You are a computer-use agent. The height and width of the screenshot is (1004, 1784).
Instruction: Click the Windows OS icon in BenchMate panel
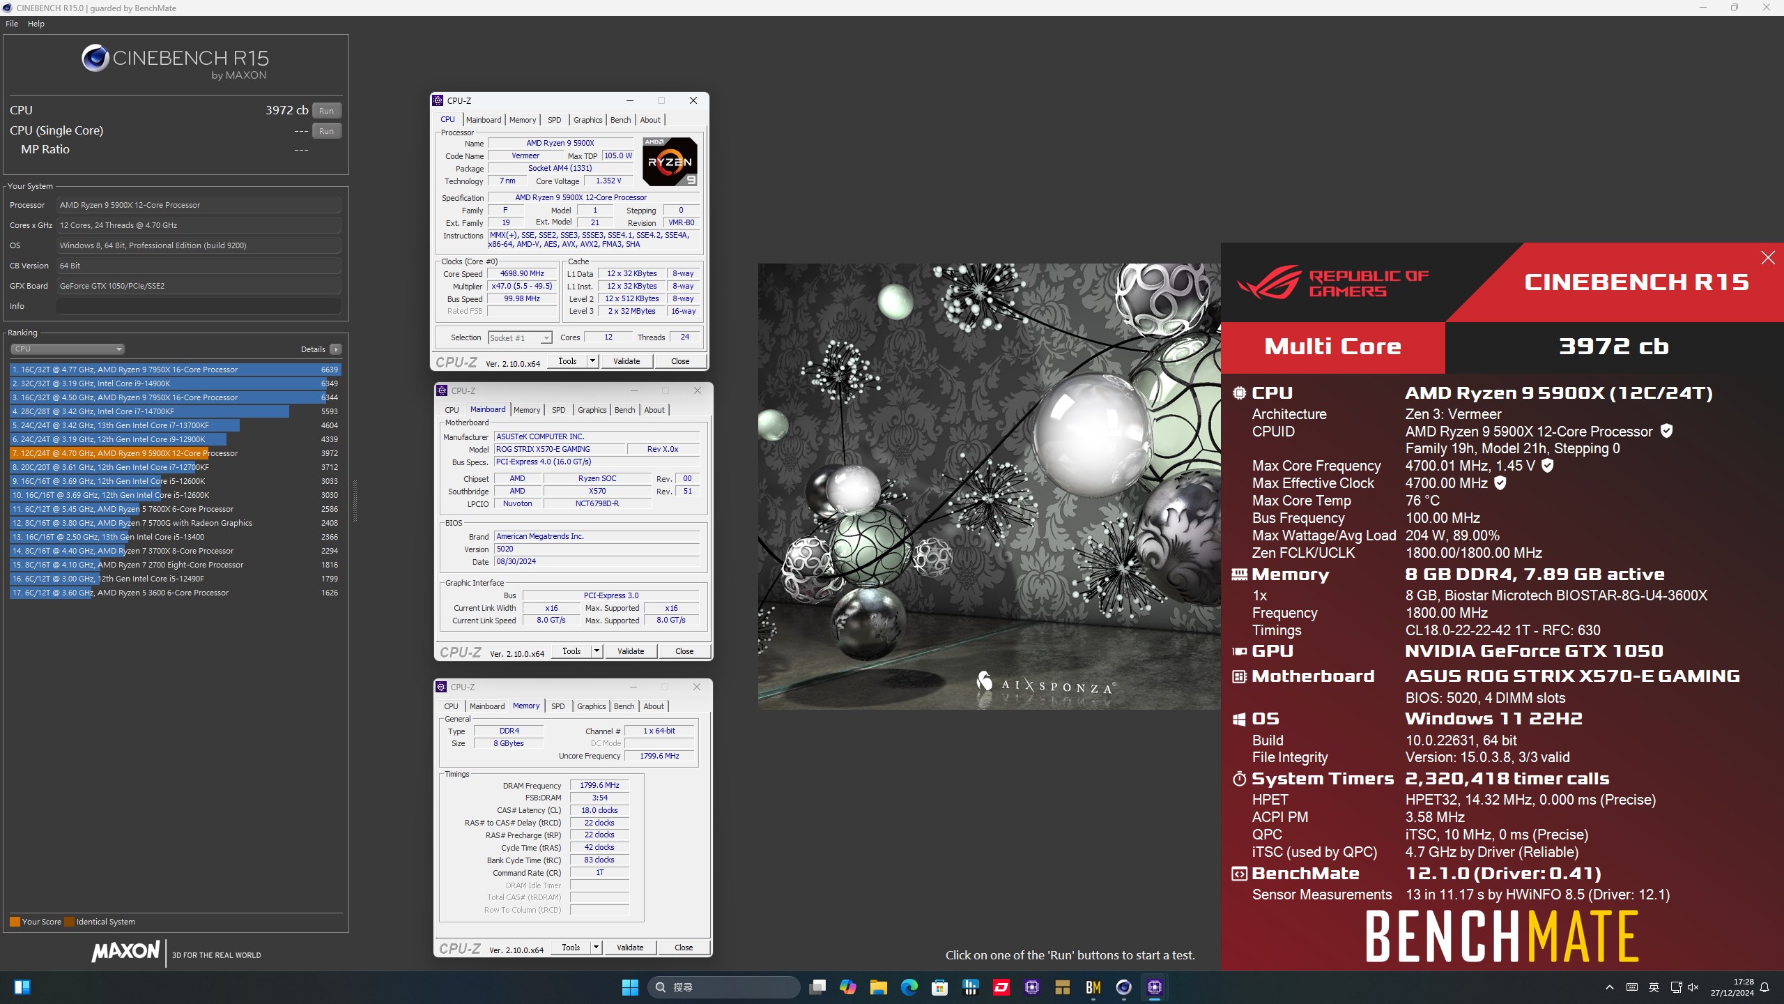click(x=1239, y=719)
